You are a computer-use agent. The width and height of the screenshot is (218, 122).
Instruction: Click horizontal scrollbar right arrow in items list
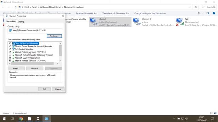58,63
